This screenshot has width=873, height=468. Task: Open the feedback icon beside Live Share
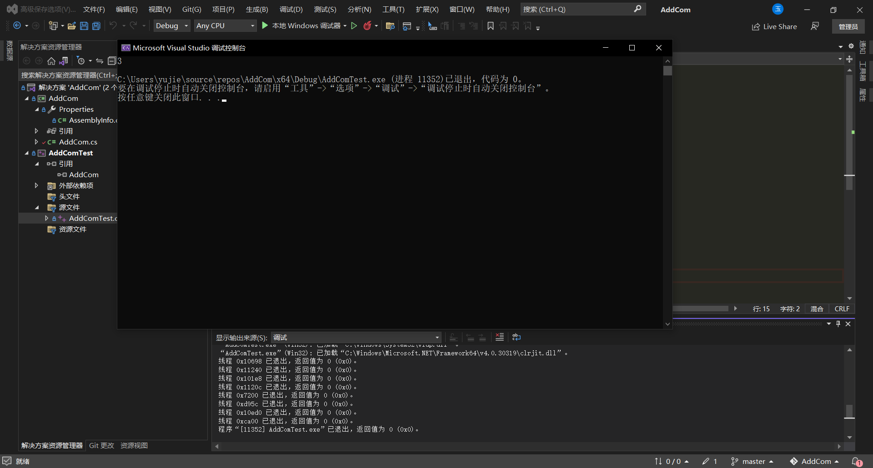point(815,26)
